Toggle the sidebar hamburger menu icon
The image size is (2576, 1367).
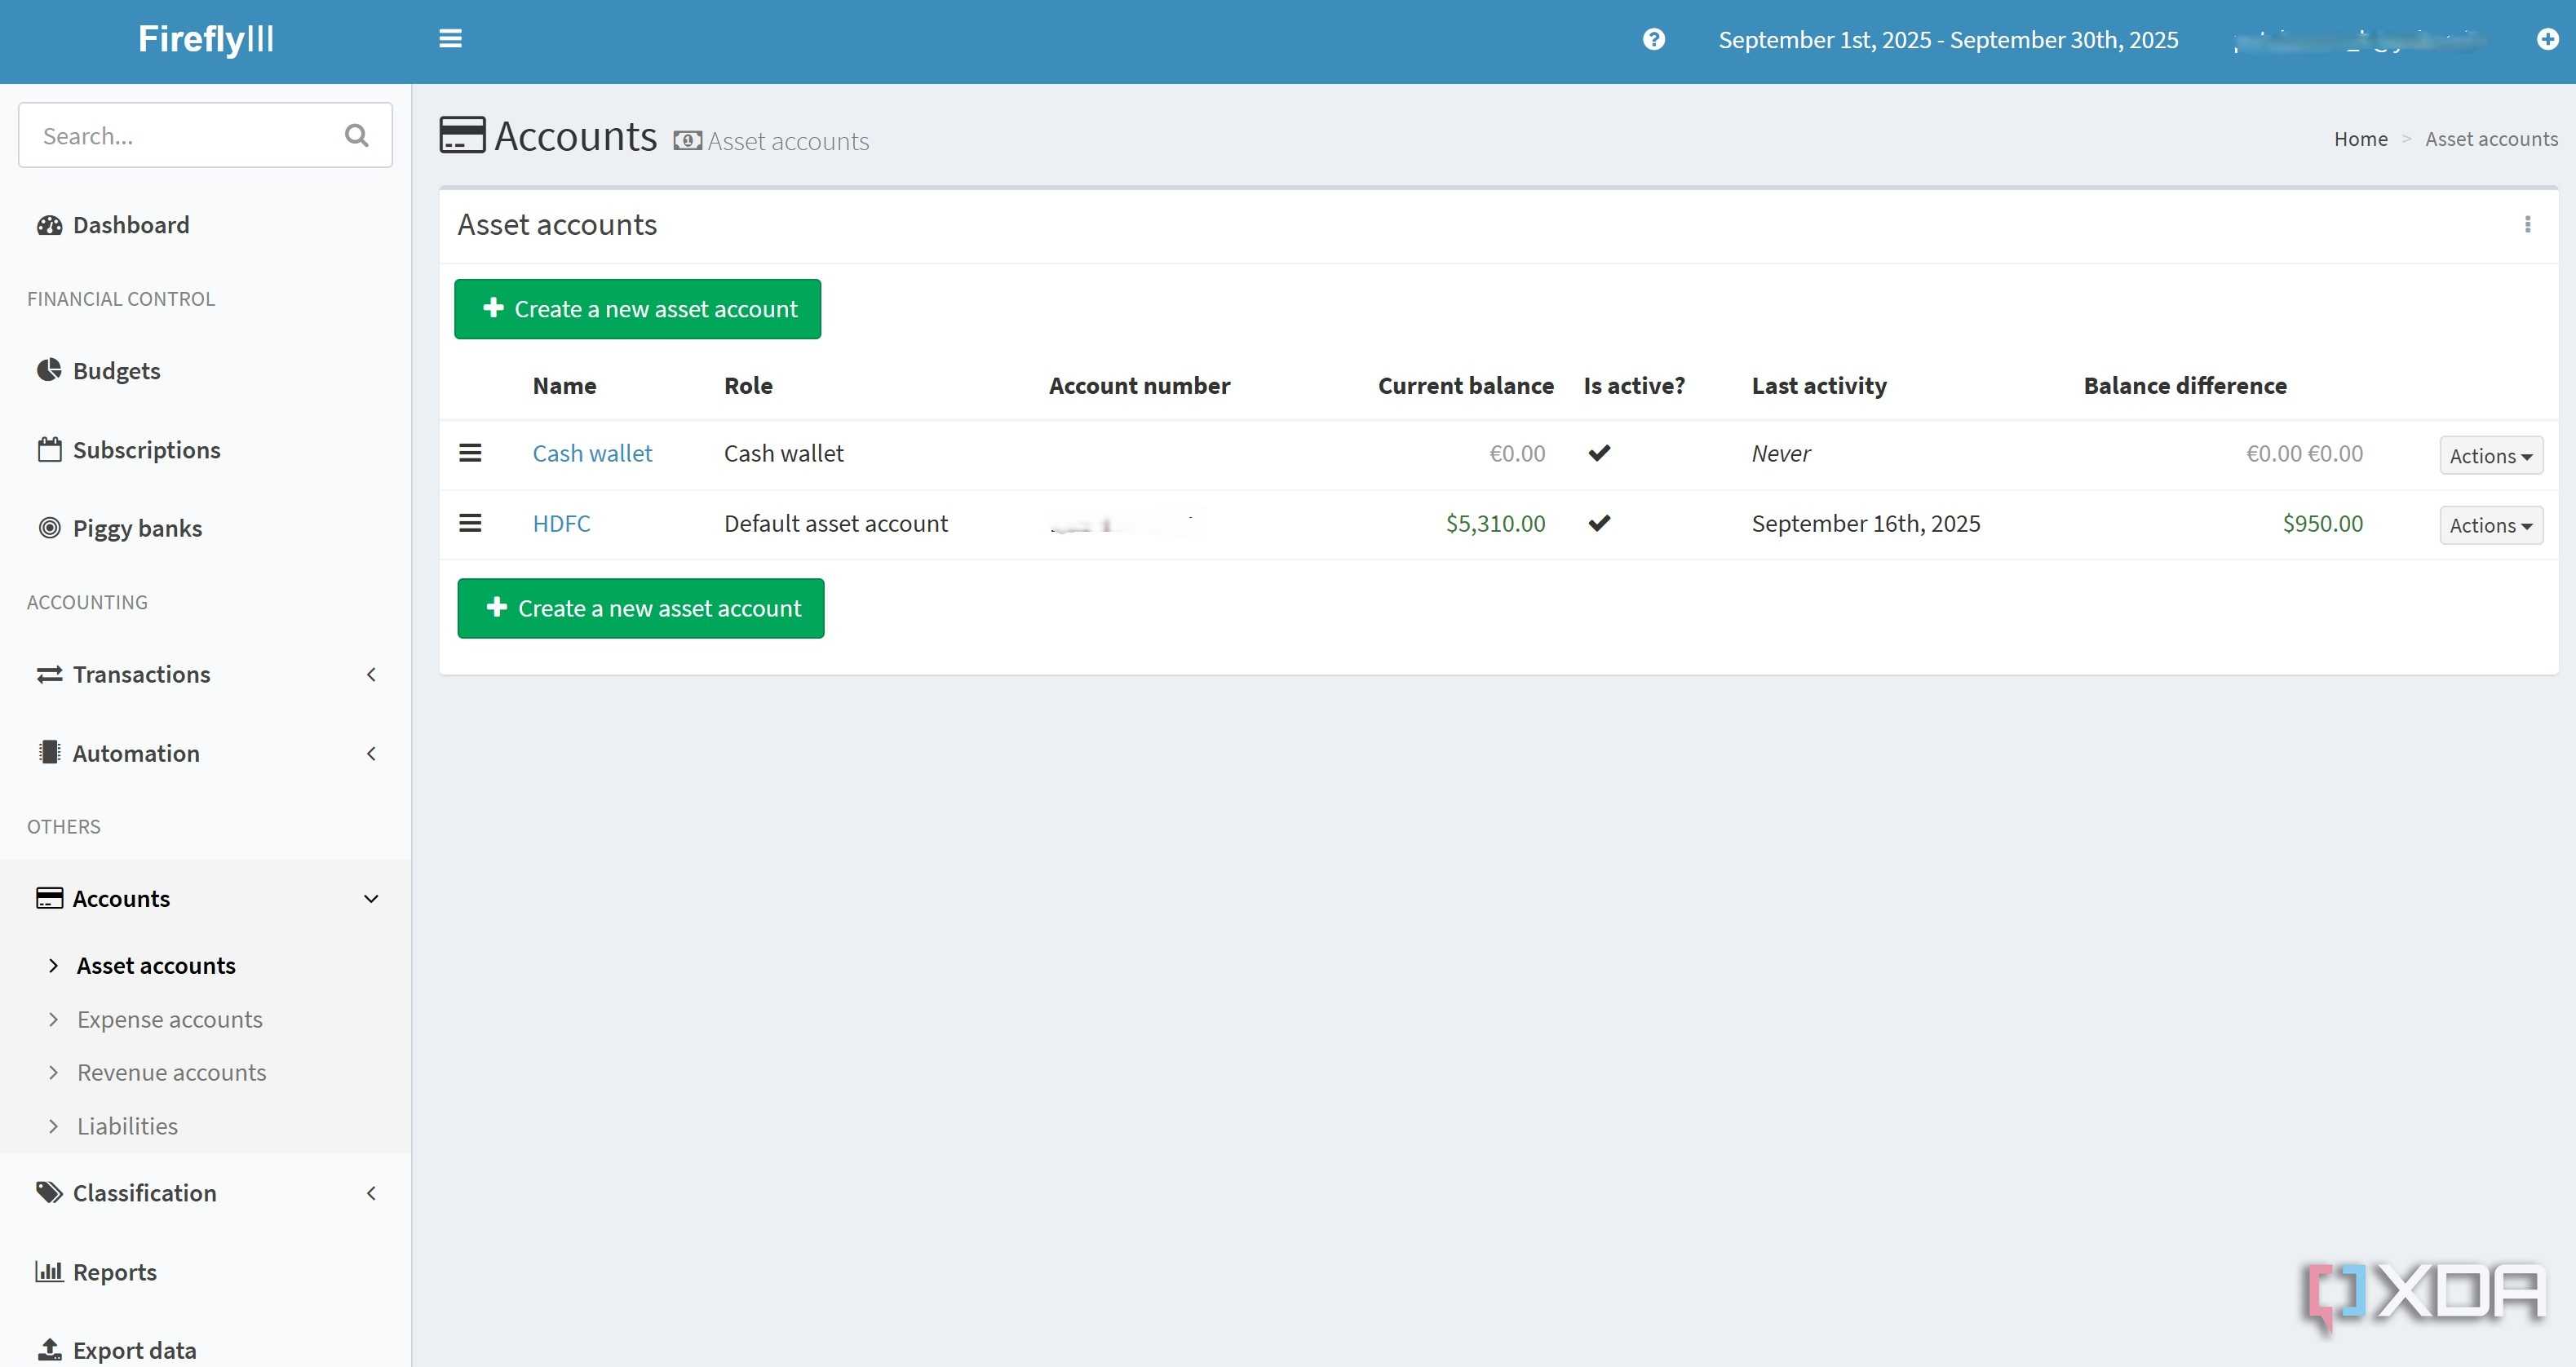point(450,39)
